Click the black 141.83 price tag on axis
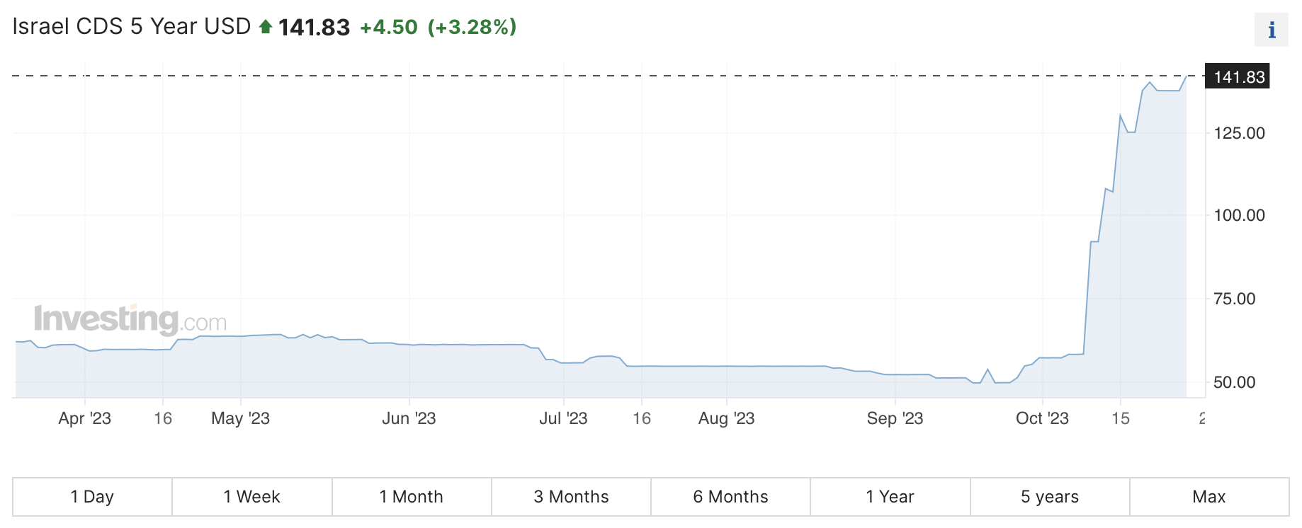The width and height of the screenshot is (1302, 528). 1238,76
